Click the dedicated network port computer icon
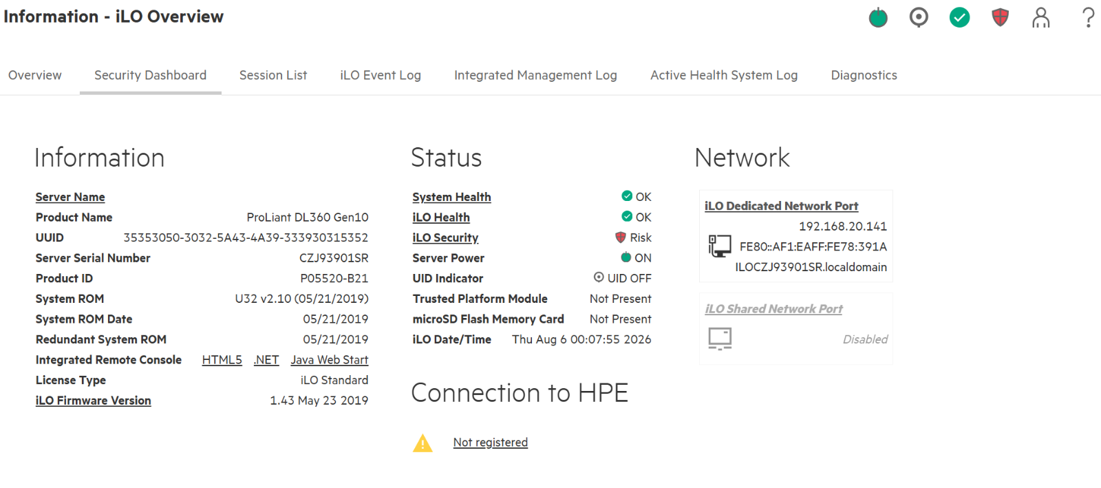The width and height of the screenshot is (1101, 488). pyautogui.click(x=720, y=246)
